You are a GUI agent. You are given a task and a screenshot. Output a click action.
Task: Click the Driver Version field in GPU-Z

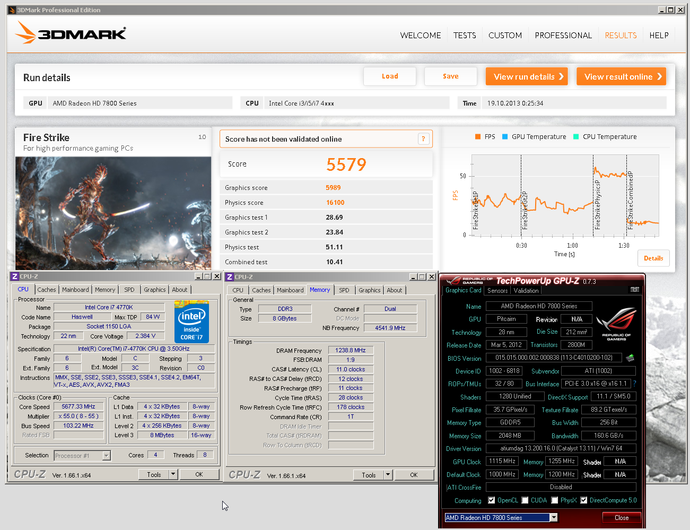(561, 448)
